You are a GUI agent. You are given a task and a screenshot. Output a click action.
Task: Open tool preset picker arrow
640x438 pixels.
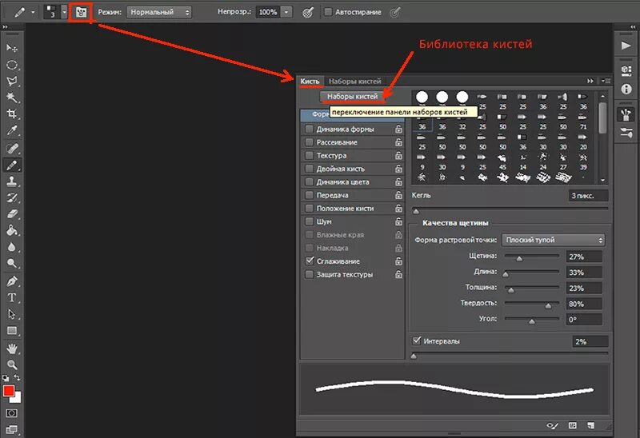(33, 12)
